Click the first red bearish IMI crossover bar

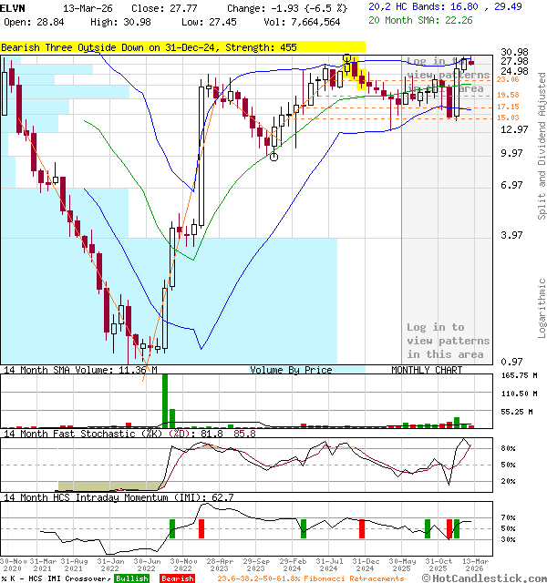pyautogui.click(x=201, y=528)
